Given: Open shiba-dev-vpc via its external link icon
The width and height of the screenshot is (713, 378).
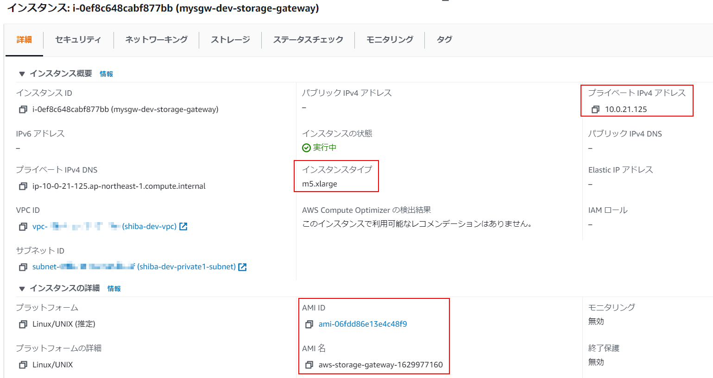Looking at the screenshot, I should [x=183, y=226].
